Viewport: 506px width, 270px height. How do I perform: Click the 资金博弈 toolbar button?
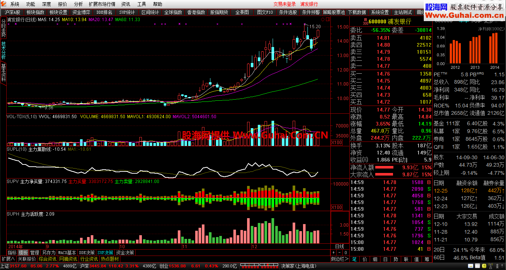[81, 12]
